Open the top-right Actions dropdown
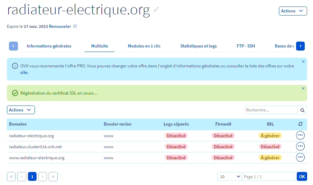Screen dimensions: 313x185 293,11
